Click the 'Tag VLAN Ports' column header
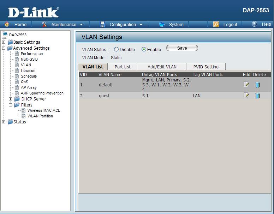Image resolution: width=274 pixels, height=214 pixels. 208,75
